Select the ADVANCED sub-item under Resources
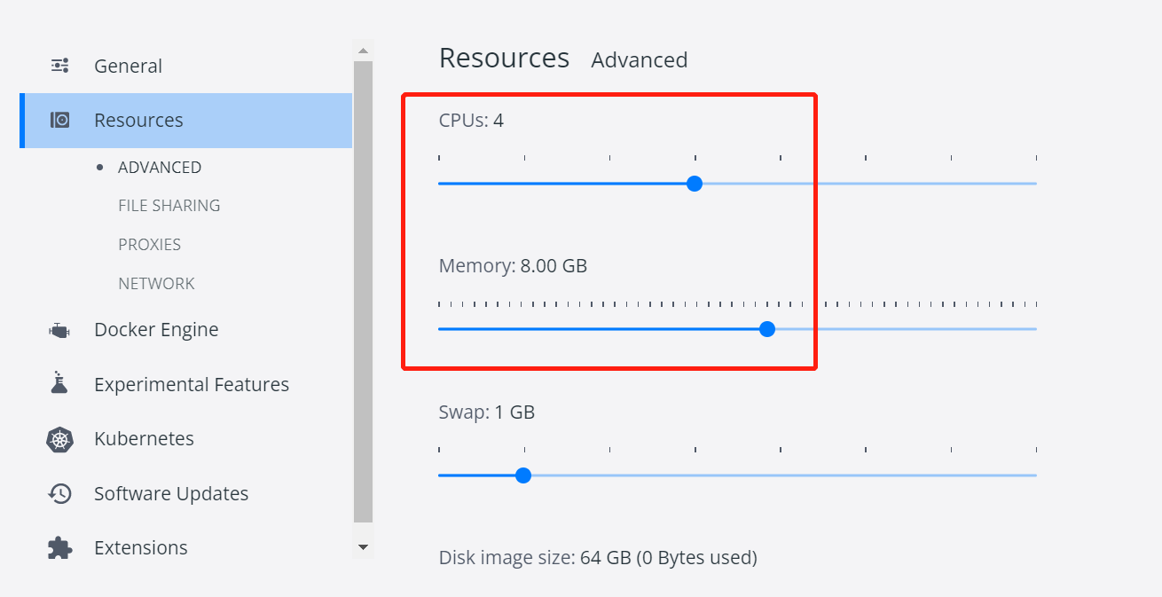This screenshot has width=1162, height=597. click(160, 167)
